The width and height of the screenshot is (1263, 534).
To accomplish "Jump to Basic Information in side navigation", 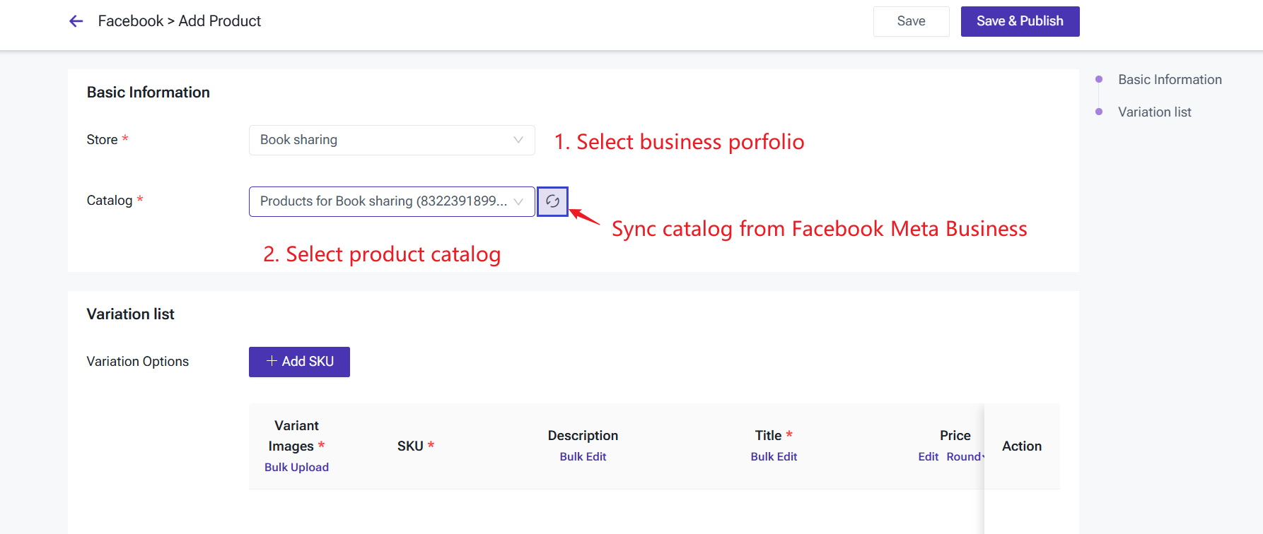I will point(1170,80).
